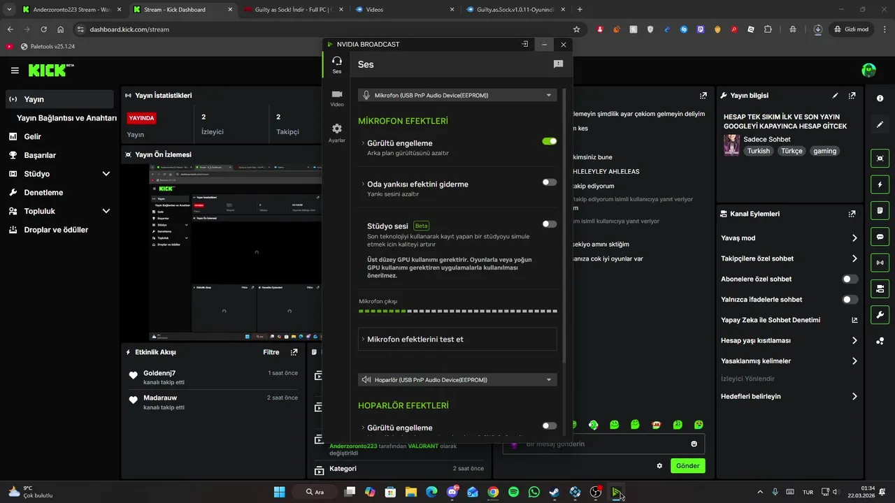Click the Mikrofon çıkışı level meter
895x503 pixels.
(458, 311)
